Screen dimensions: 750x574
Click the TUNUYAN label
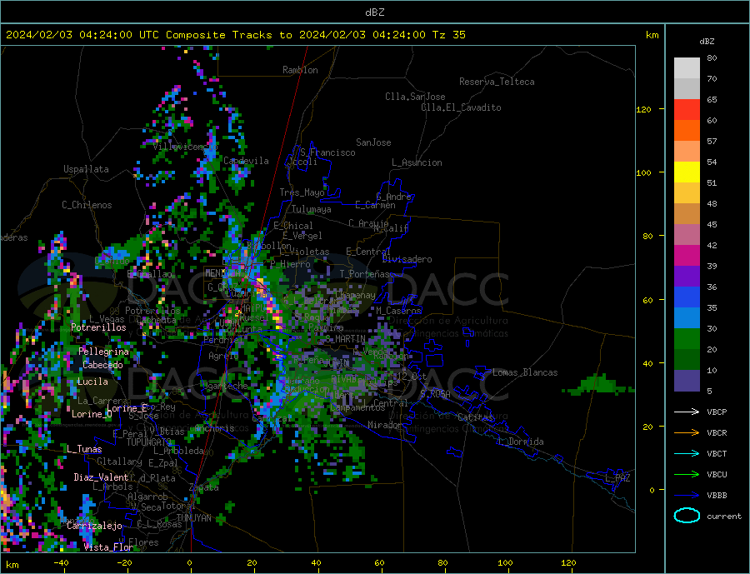(x=193, y=518)
